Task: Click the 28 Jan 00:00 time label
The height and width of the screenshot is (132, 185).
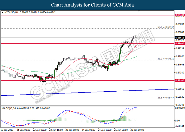Action: [x=137, y=130]
